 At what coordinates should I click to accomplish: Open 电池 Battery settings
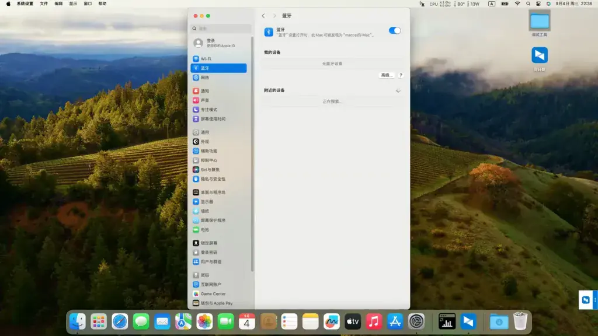[x=218, y=230]
